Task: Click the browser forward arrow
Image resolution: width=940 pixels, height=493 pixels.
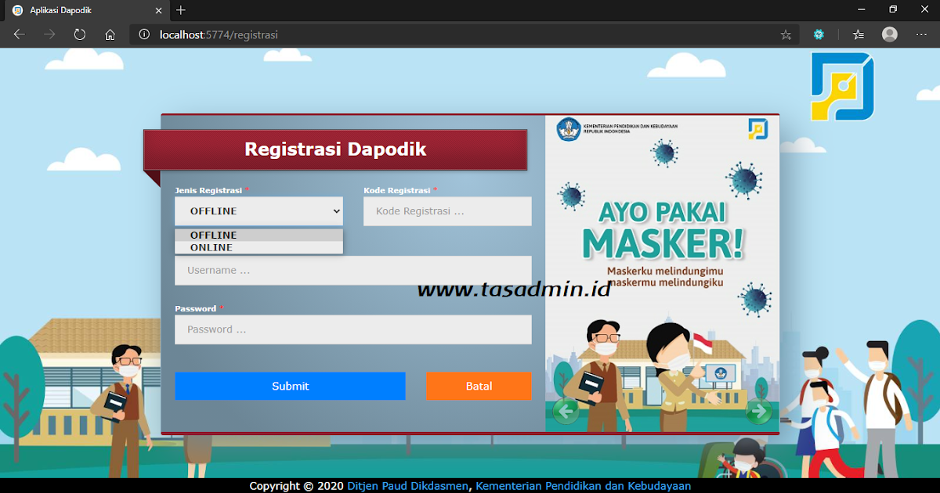Action: click(49, 34)
